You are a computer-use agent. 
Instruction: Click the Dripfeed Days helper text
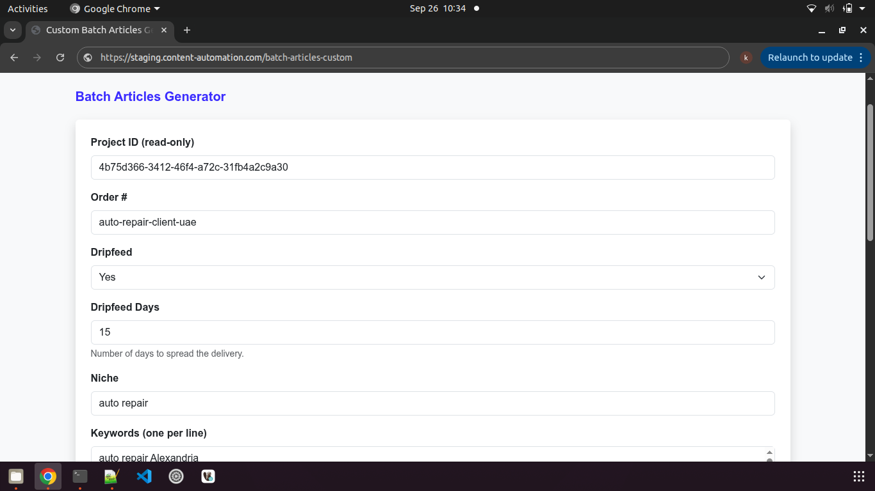tap(167, 354)
